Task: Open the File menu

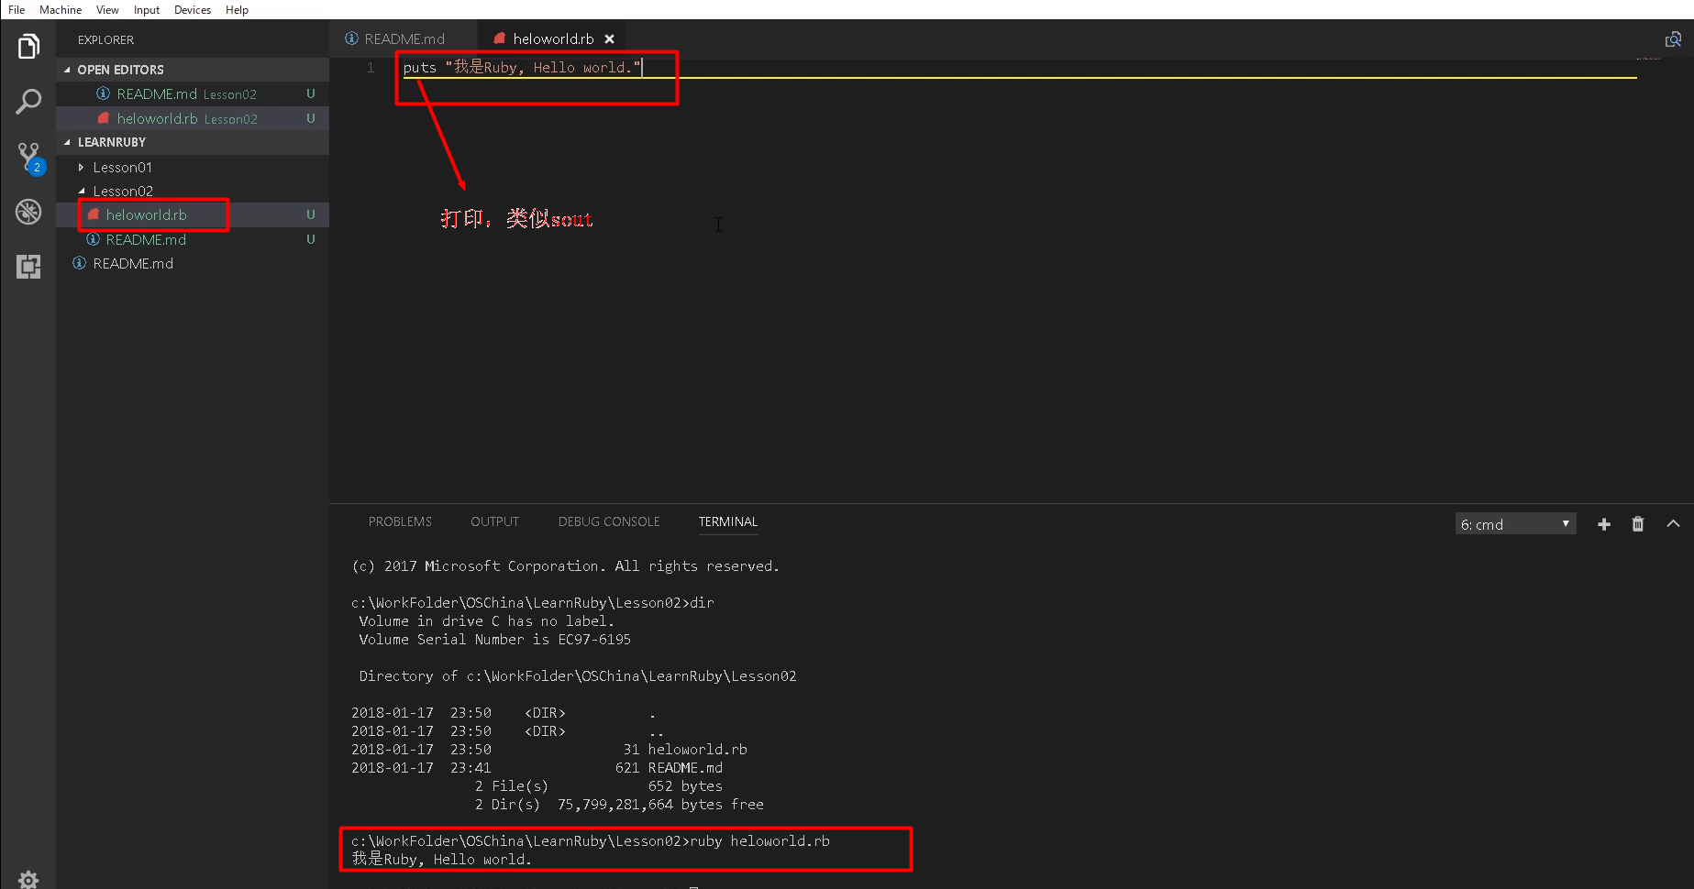Action: pos(17,9)
